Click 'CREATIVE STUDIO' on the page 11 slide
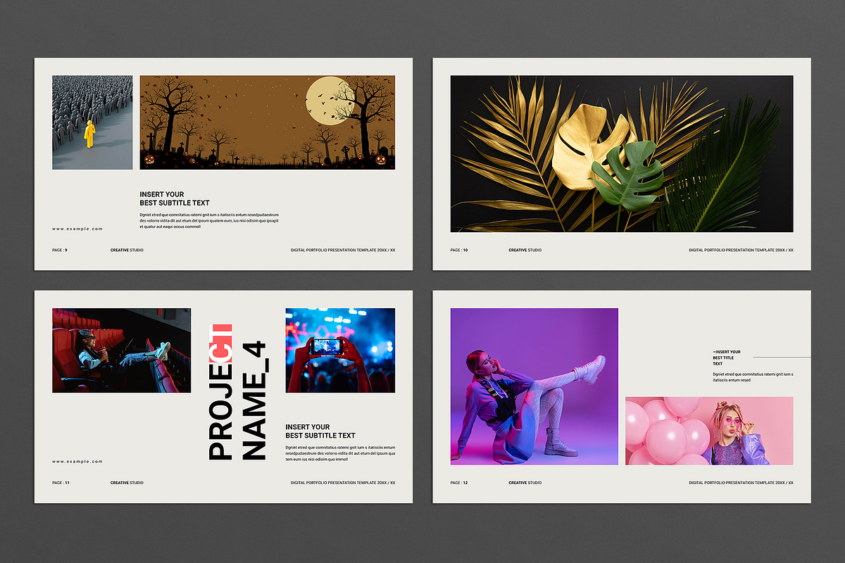 [127, 483]
